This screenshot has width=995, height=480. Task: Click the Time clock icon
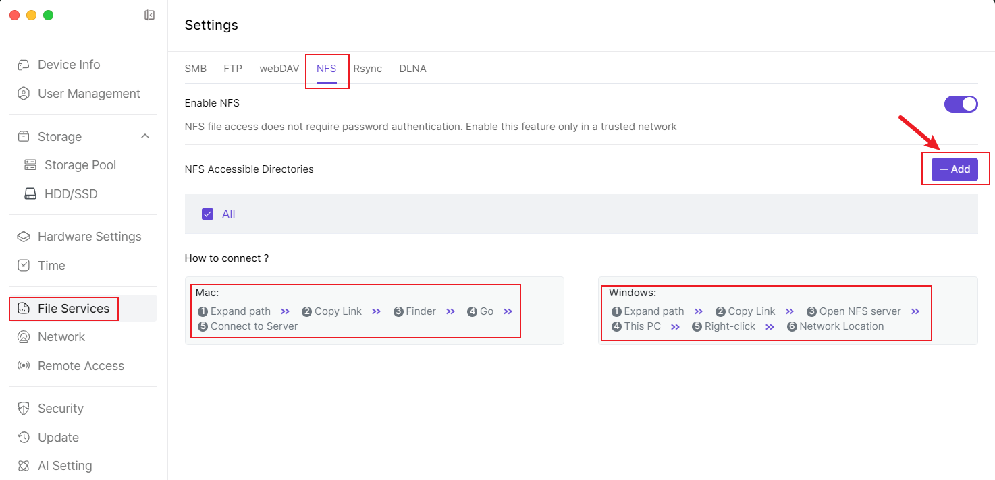coord(24,266)
